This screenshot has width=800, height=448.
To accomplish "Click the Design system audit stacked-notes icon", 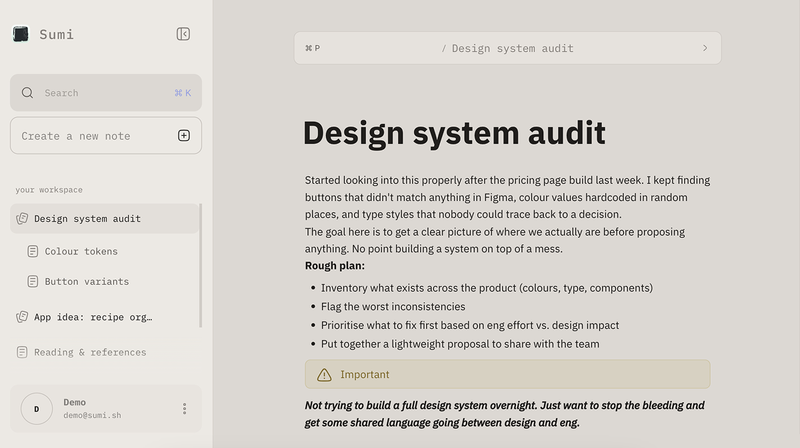I will (23, 218).
